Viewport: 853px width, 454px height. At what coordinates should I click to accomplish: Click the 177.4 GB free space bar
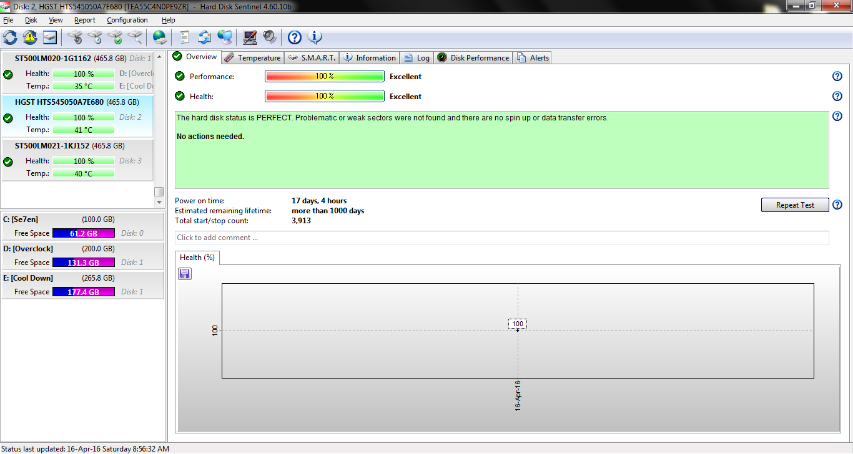click(x=84, y=292)
